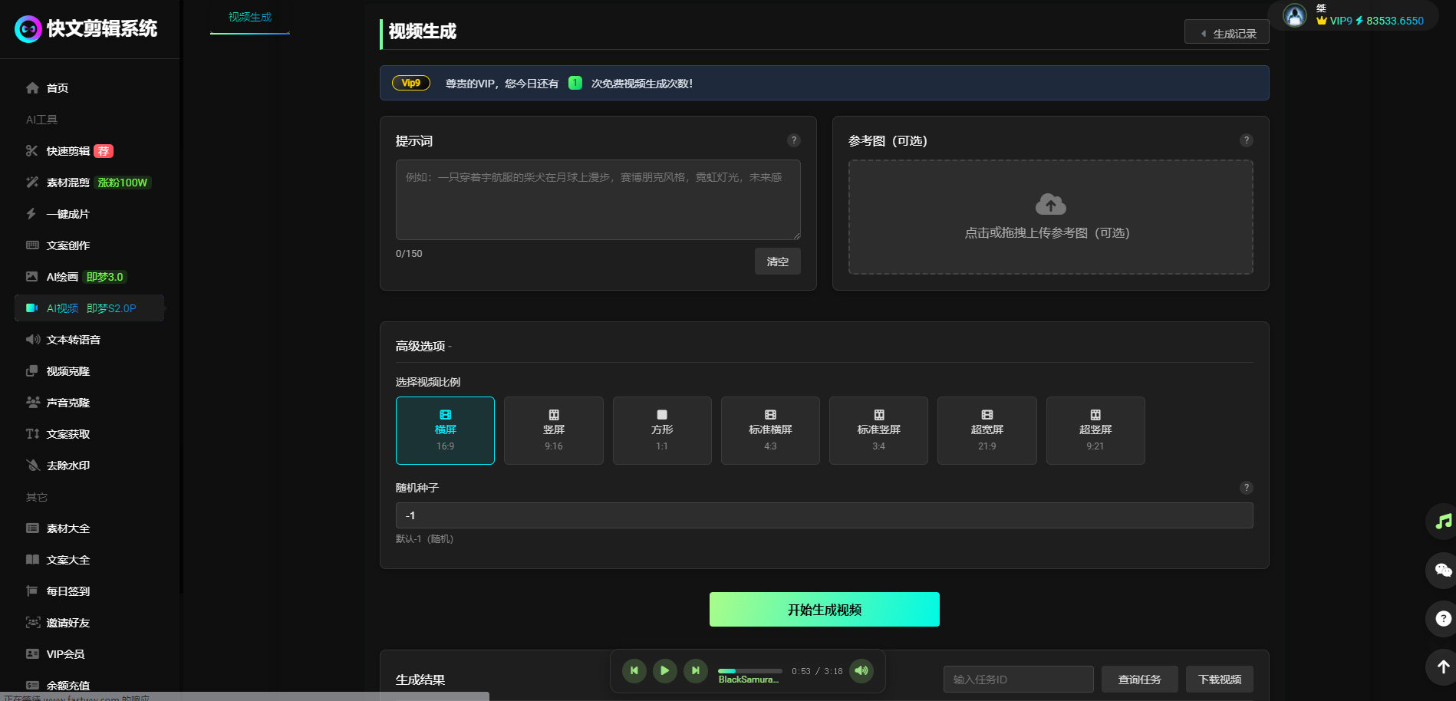
Task: Click the user avatar in top bar
Action: click(x=1295, y=16)
